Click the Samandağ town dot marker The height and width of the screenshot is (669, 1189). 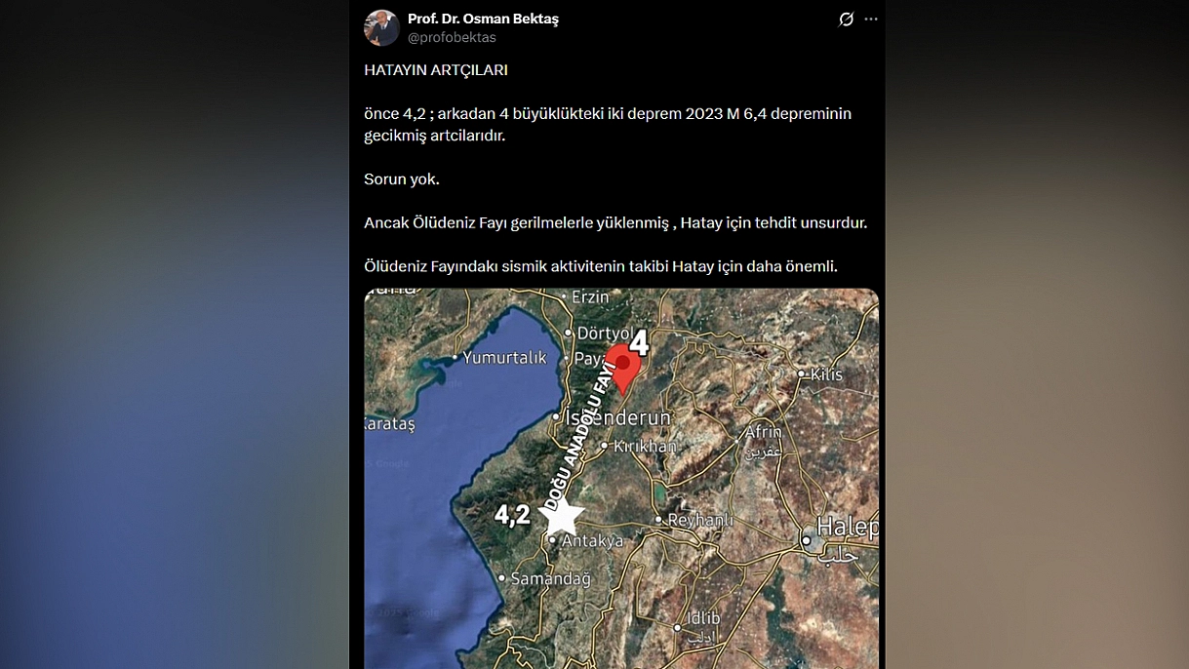coord(502,578)
